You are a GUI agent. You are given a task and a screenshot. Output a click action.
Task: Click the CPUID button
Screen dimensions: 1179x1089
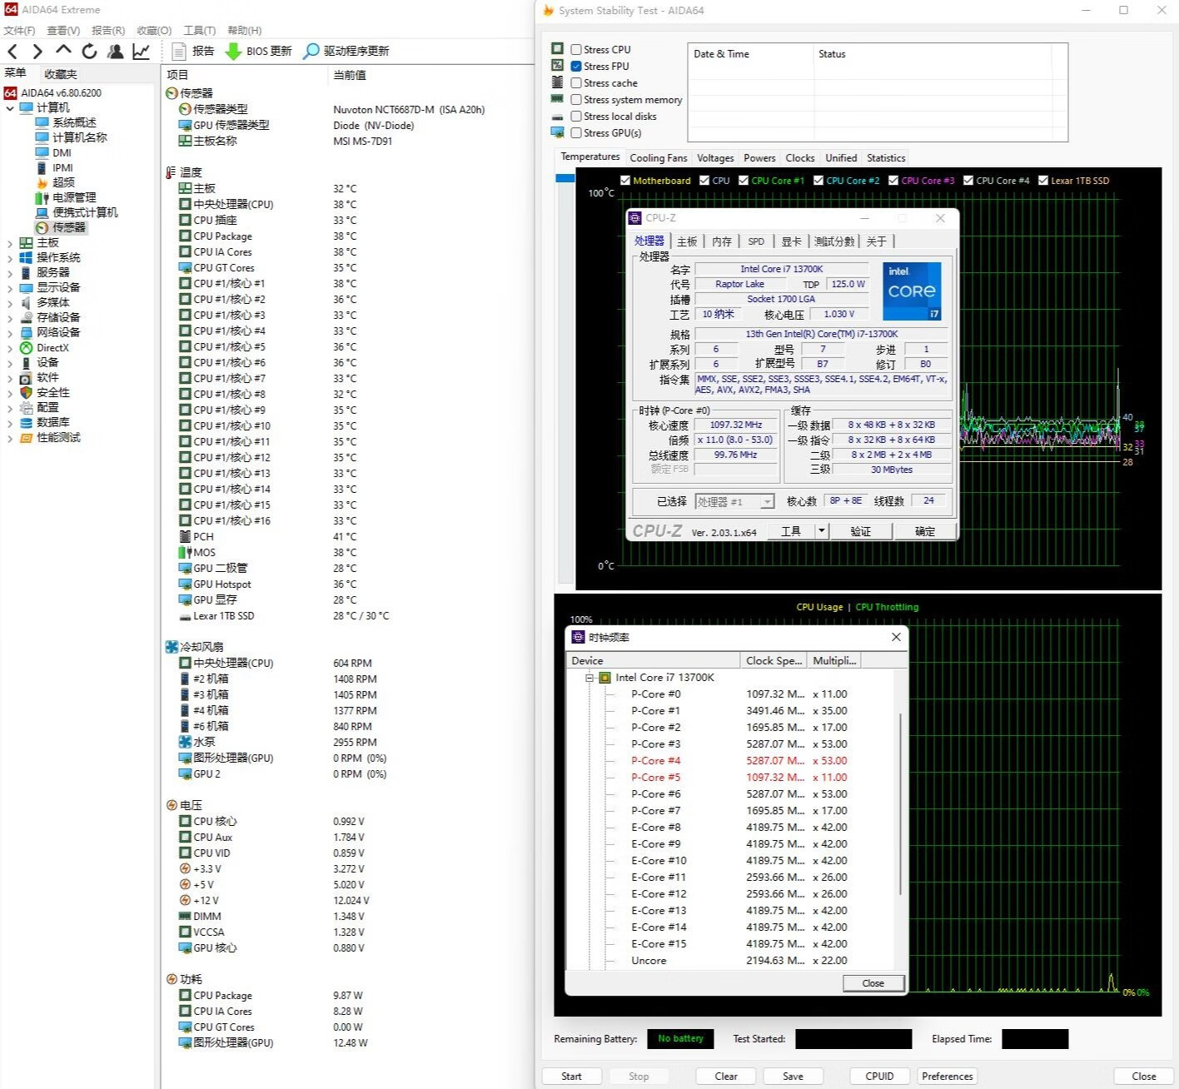(x=879, y=1076)
